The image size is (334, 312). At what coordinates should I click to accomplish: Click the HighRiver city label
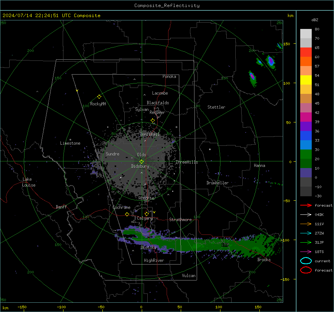(x=154, y=260)
